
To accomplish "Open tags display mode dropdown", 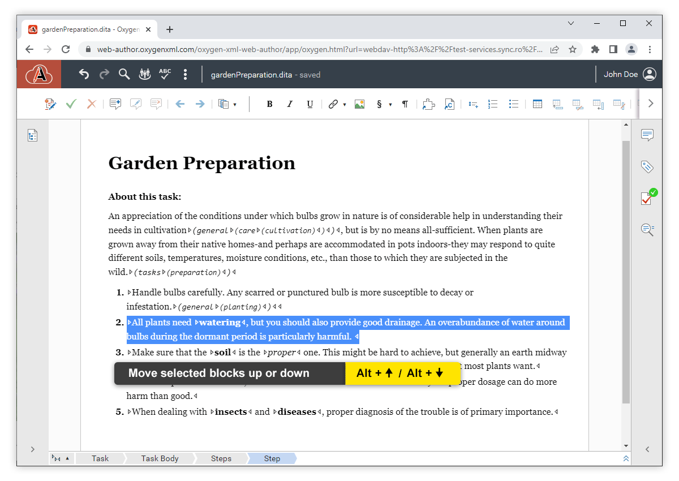I will pyautogui.click(x=61, y=458).
